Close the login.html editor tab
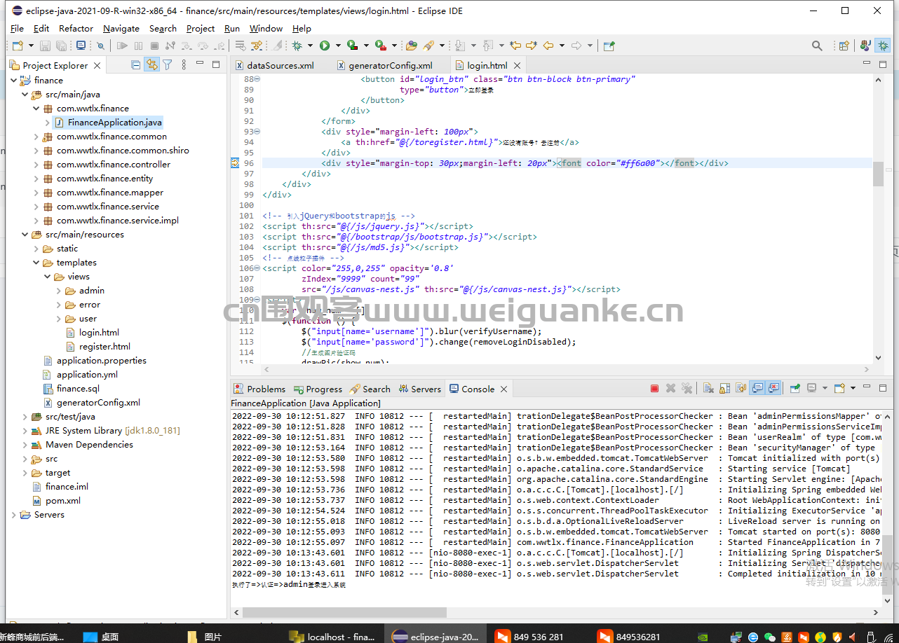The width and height of the screenshot is (899, 643). tap(517, 65)
